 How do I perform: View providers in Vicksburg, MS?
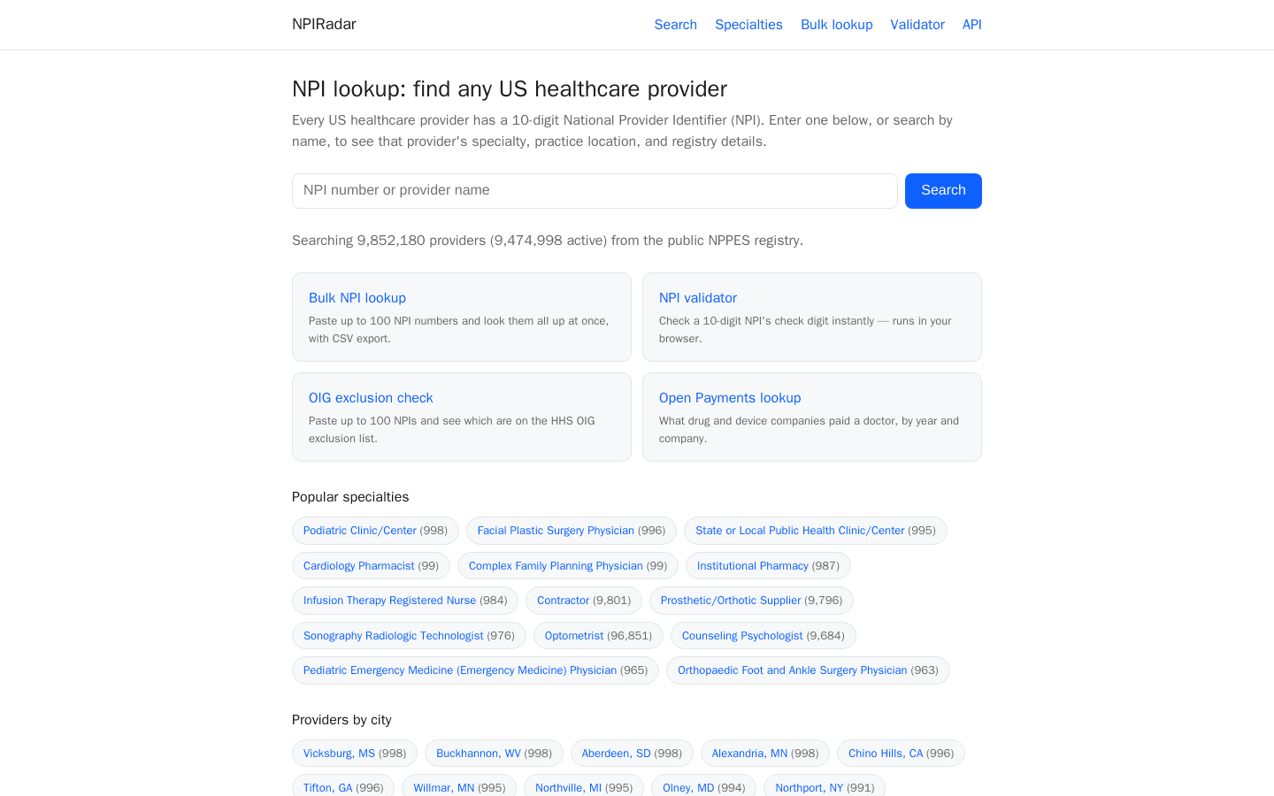coord(355,754)
